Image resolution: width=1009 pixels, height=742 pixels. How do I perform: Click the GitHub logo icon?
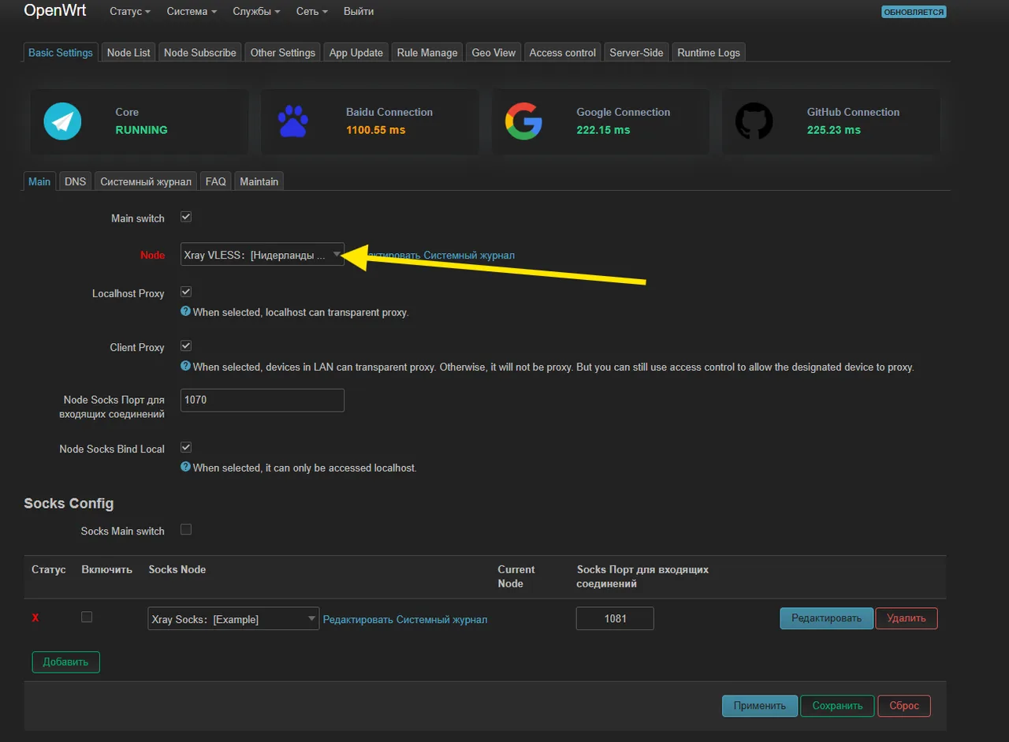click(x=754, y=121)
